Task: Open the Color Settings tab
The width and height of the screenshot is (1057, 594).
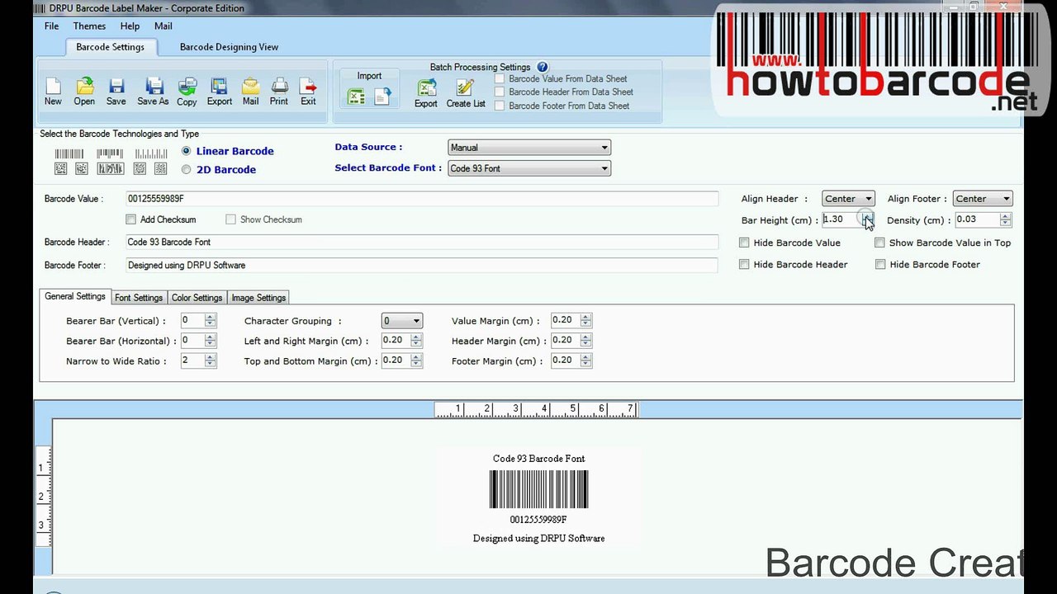Action: [x=197, y=298]
